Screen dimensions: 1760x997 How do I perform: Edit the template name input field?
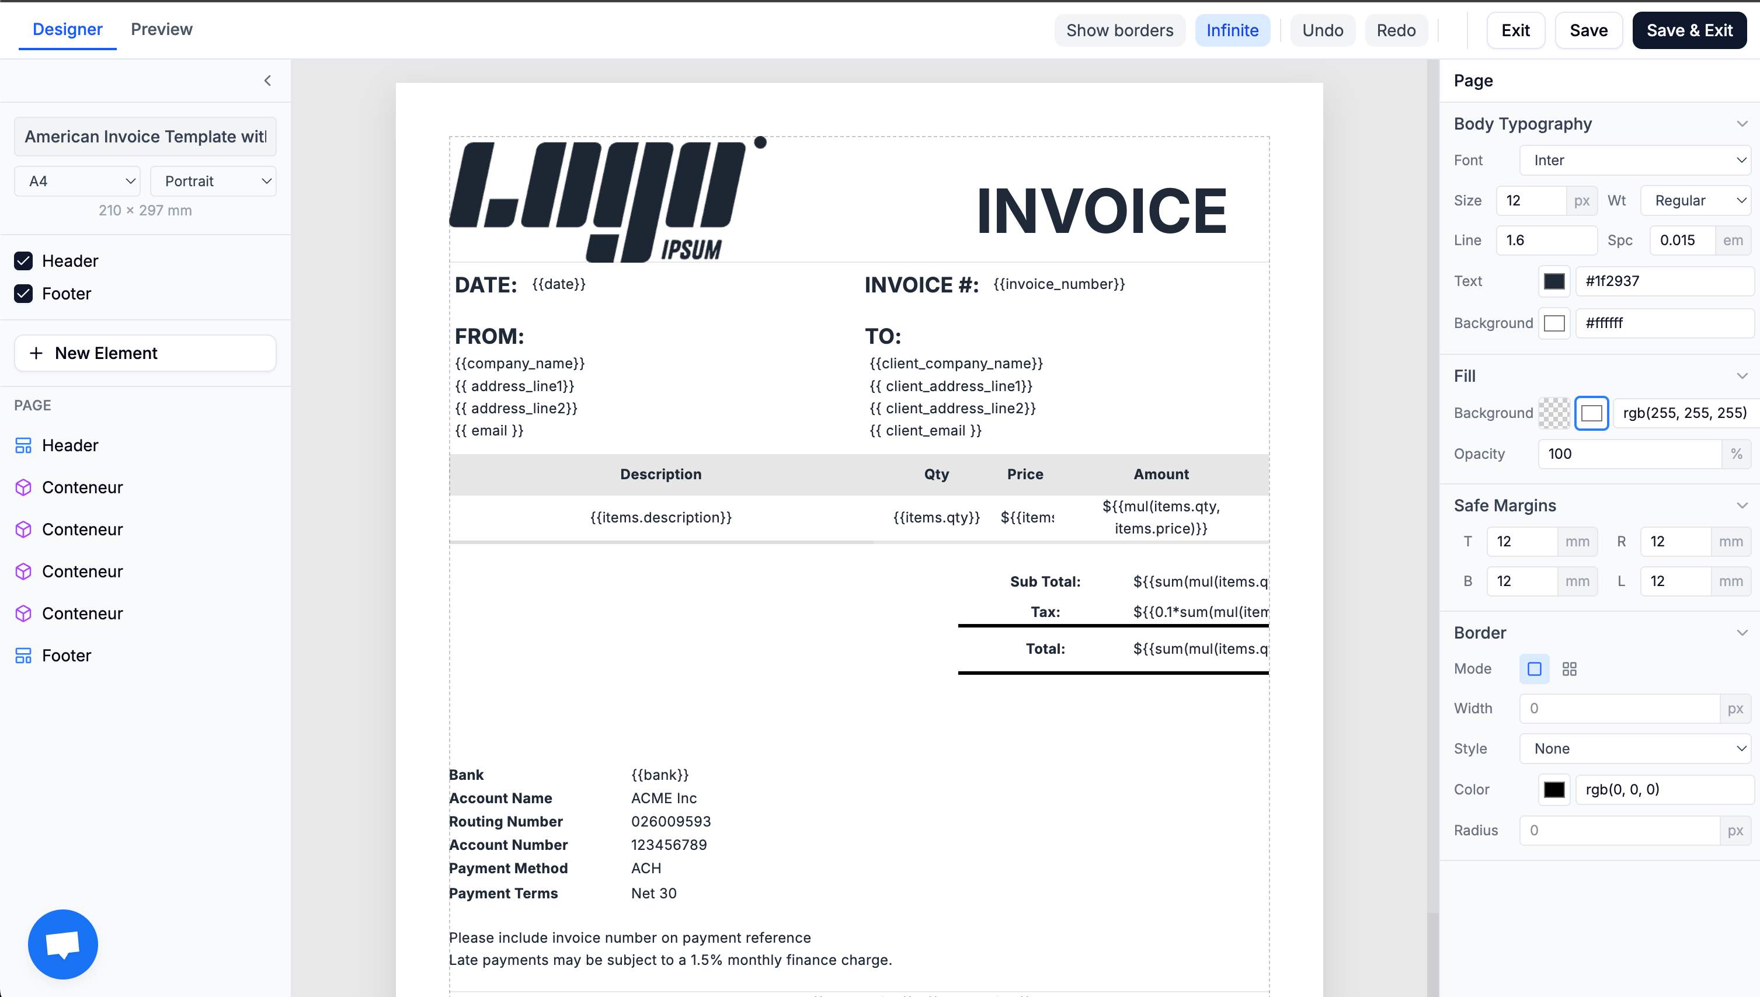point(144,136)
